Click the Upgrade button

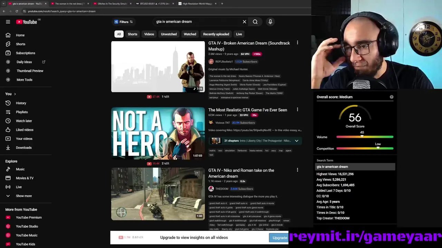[x=280, y=238]
